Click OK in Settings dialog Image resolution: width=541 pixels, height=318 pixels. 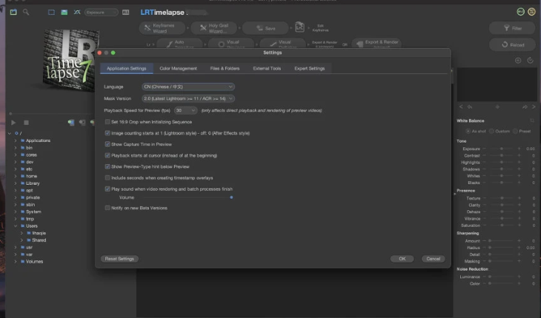402,259
